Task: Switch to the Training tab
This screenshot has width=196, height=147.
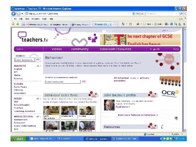Action: tap(81, 24)
